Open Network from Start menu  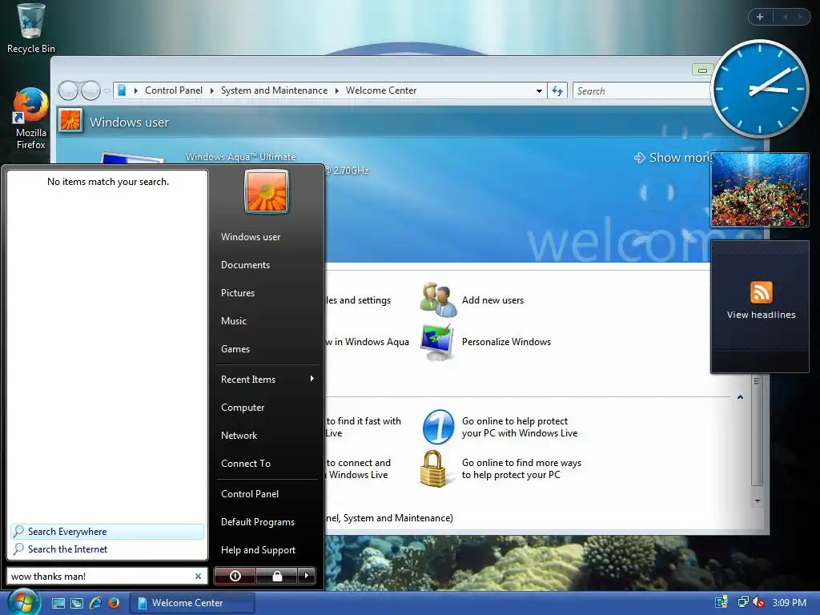pyautogui.click(x=239, y=435)
